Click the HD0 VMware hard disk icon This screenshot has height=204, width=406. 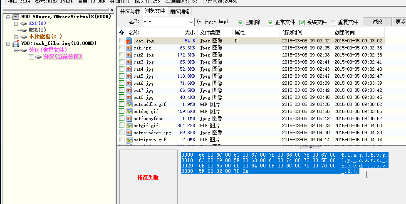[x=15, y=17]
